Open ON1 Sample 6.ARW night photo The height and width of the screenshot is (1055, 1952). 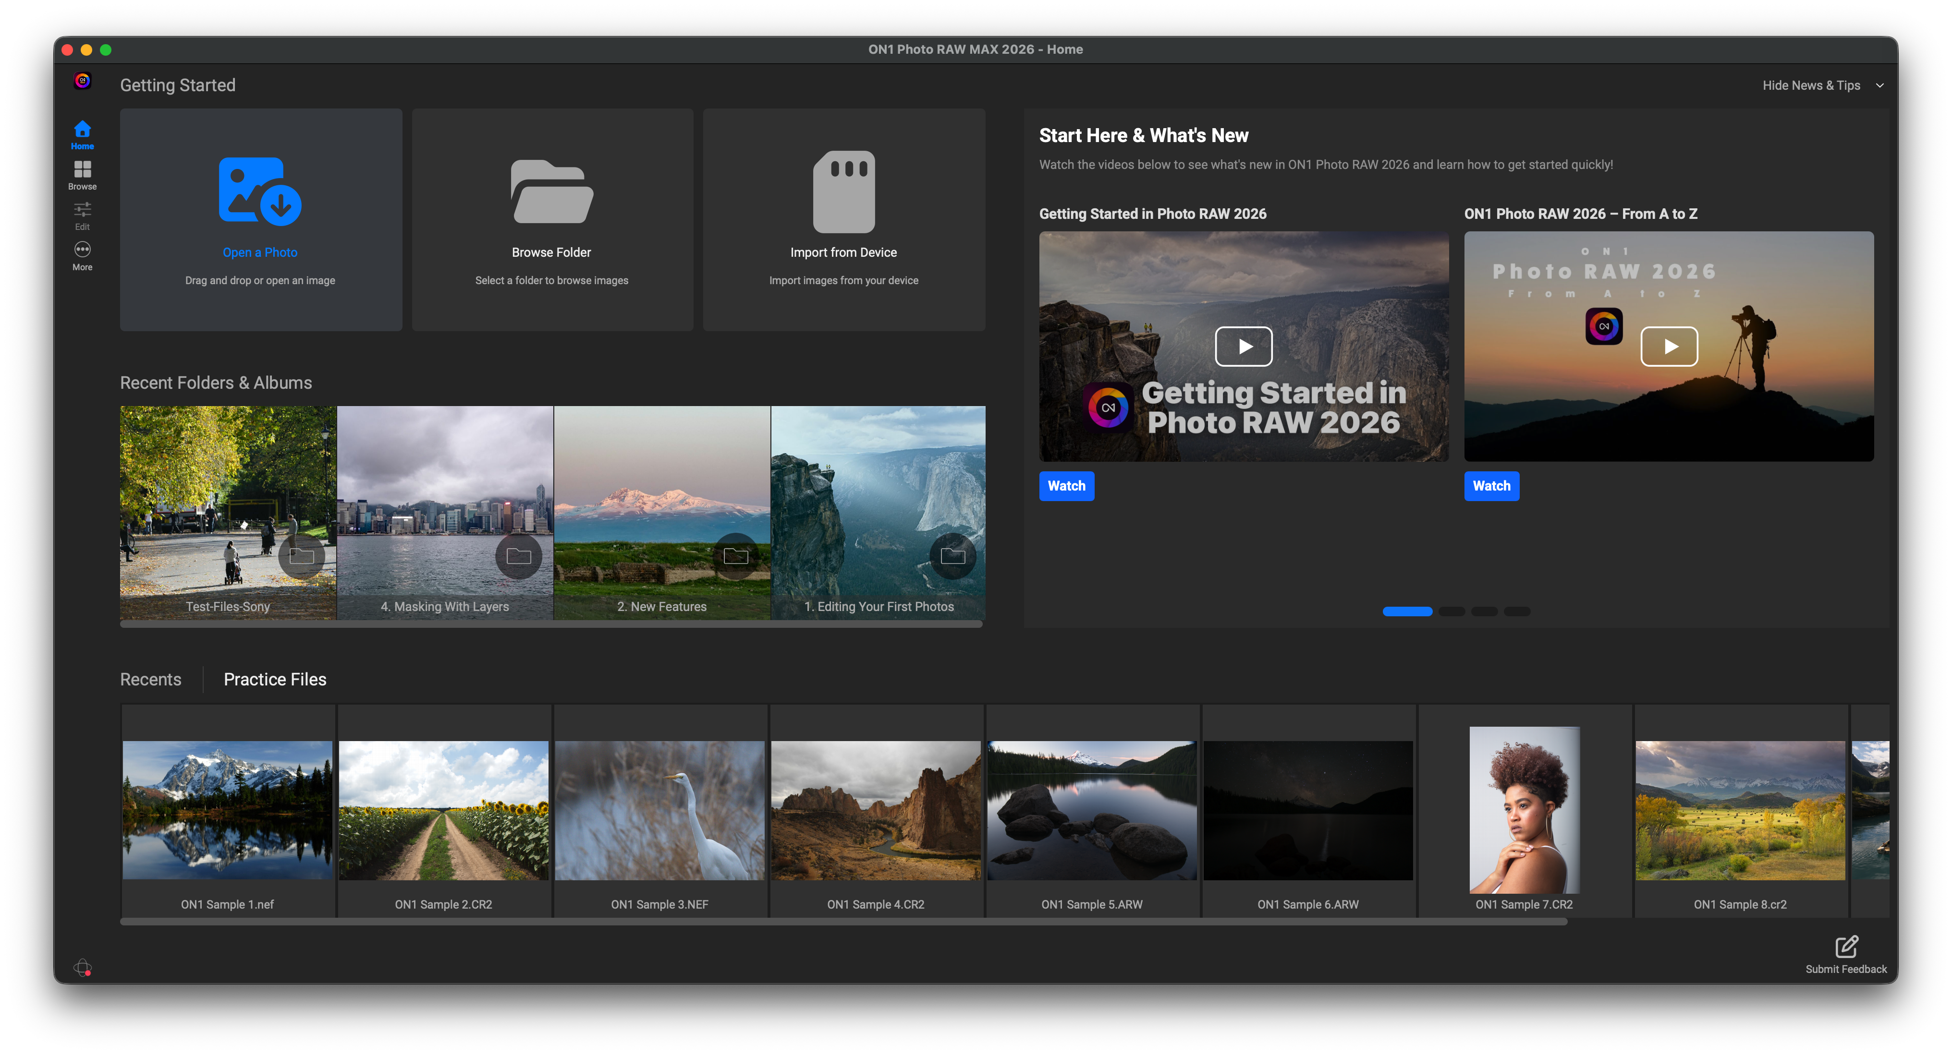point(1308,810)
